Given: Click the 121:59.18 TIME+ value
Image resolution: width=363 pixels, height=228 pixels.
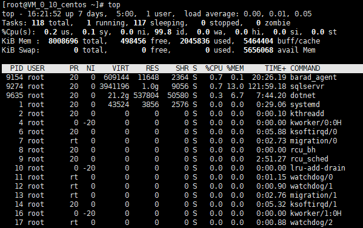Looking at the screenshot, I should point(267,86).
